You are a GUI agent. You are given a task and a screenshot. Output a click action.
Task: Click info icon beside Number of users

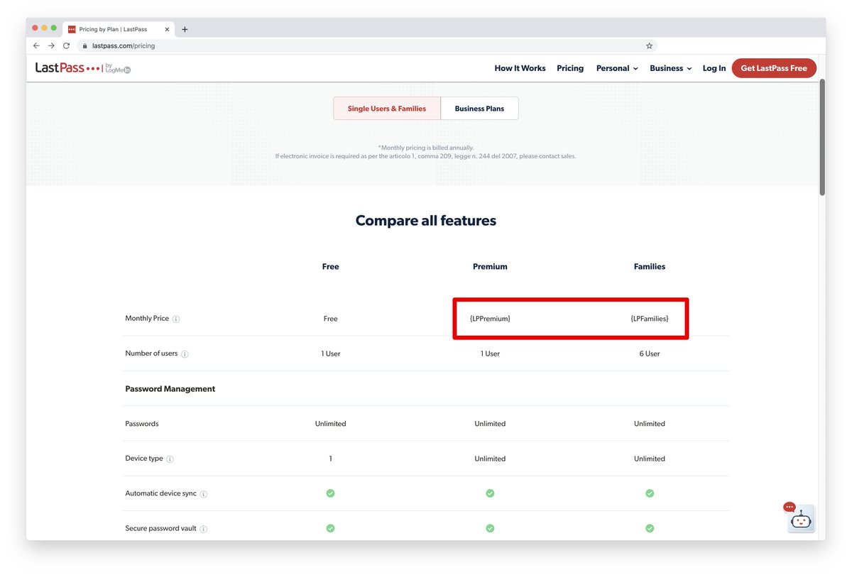(x=185, y=354)
